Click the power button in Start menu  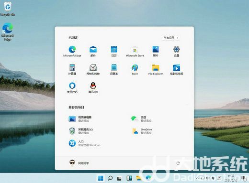[178, 163]
